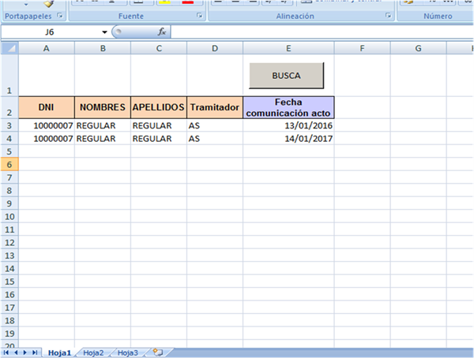
Task: Go to next sheet navigation arrow
Action: click(25, 352)
